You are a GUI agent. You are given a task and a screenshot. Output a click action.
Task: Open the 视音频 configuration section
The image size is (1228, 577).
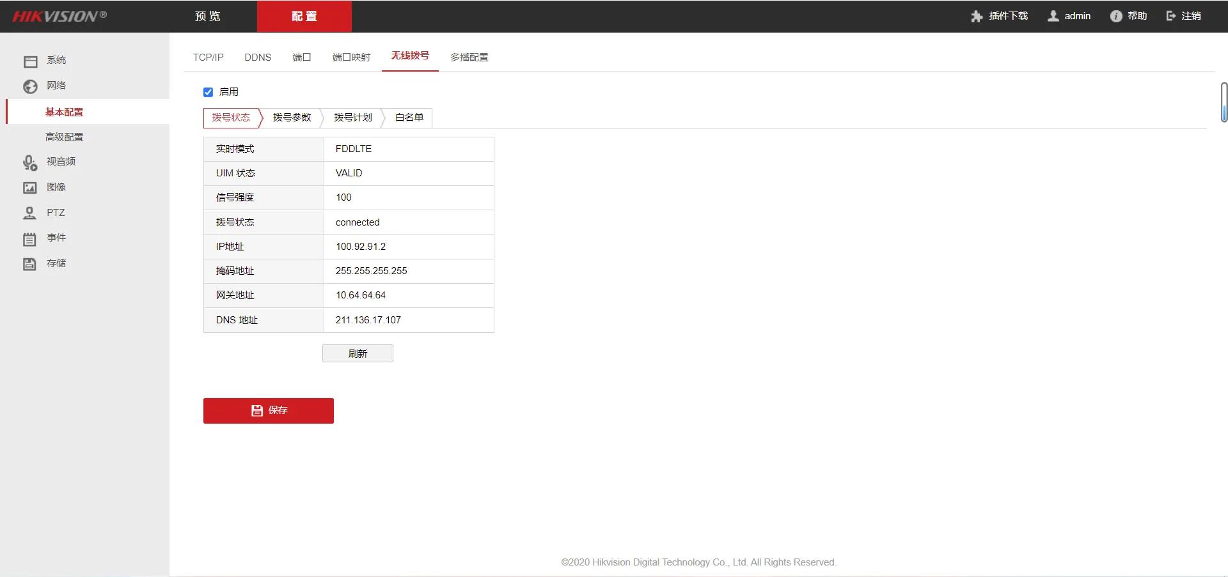59,162
